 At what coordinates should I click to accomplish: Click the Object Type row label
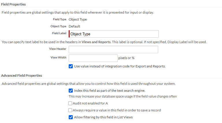[x=58, y=26]
